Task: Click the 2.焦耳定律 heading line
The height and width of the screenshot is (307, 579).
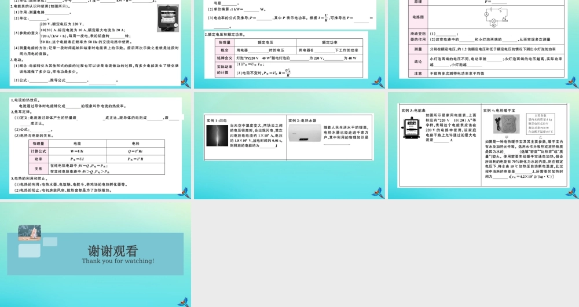Action: click(21, 112)
